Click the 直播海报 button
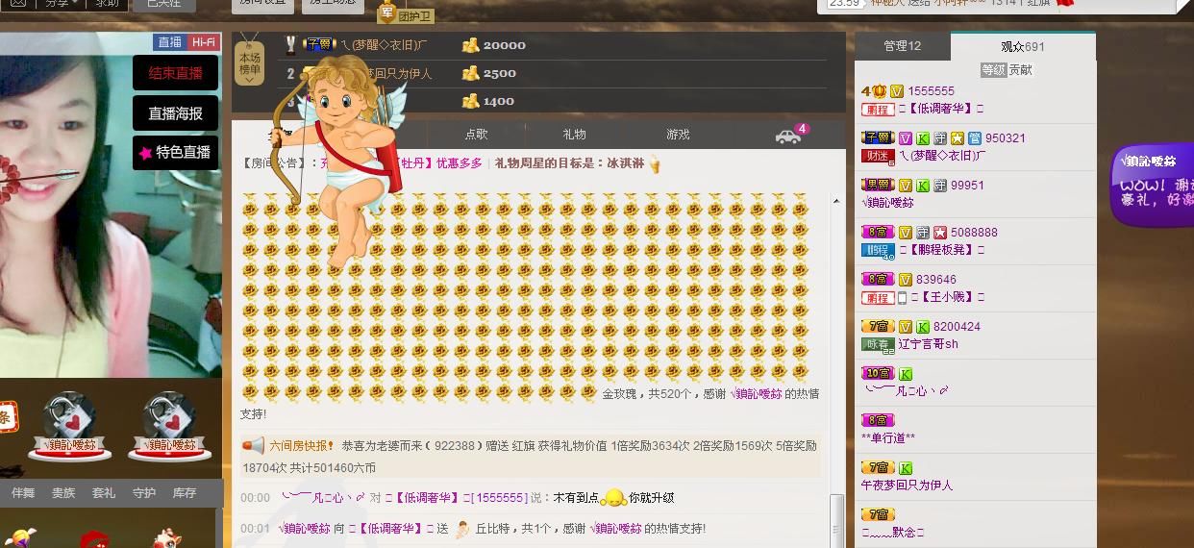This screenshot has width=1194, height=548. [175, 113]
